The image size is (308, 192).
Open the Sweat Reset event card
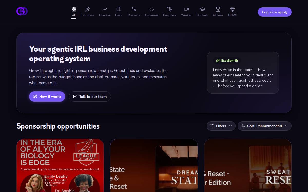(x=248, y=165)
